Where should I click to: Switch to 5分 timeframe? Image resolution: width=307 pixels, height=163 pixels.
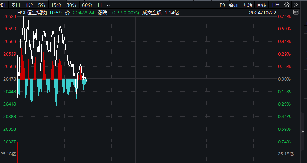coord(42,5)
